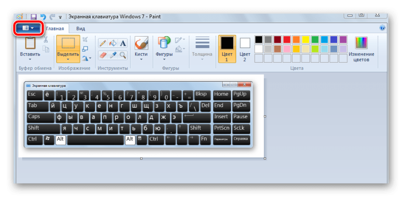Screen dimensions: 402x197
Task: Expand the Кисти brushes dropdown
Action: click(141, 59)
